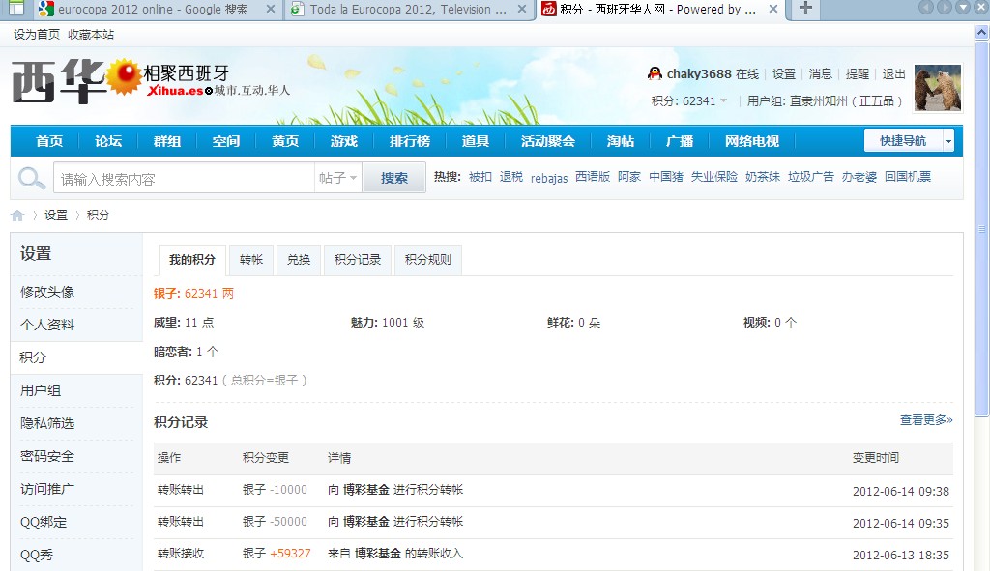
Task: Switch to the 积分规则 tab
Action: (427, 259)
